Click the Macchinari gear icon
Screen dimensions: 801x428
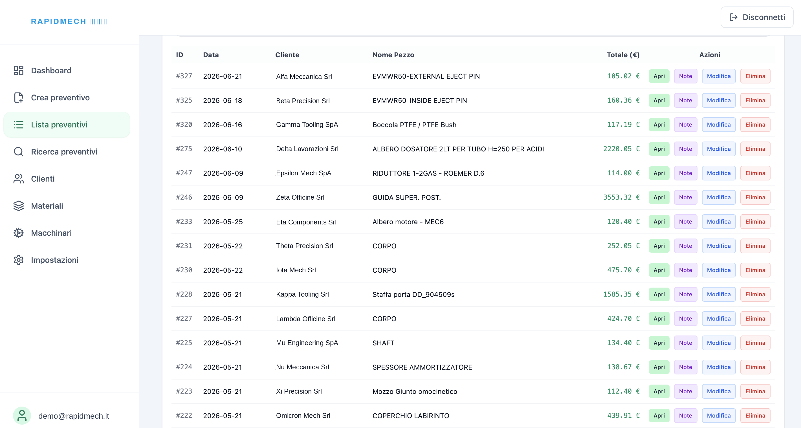click(18, 233)
